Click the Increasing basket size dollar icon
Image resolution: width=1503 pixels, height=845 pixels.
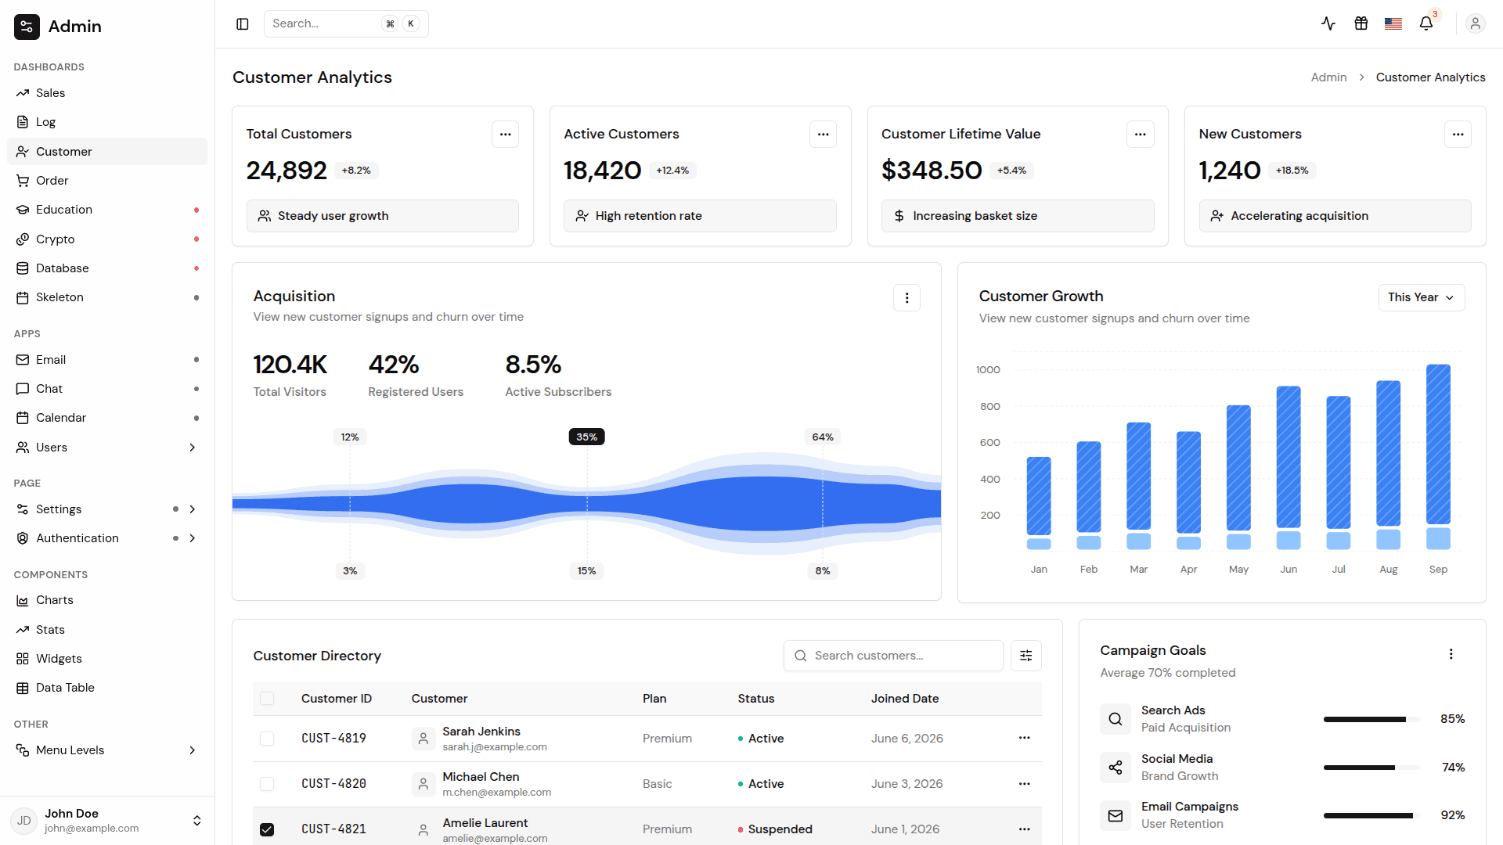[x=899, y=216]
